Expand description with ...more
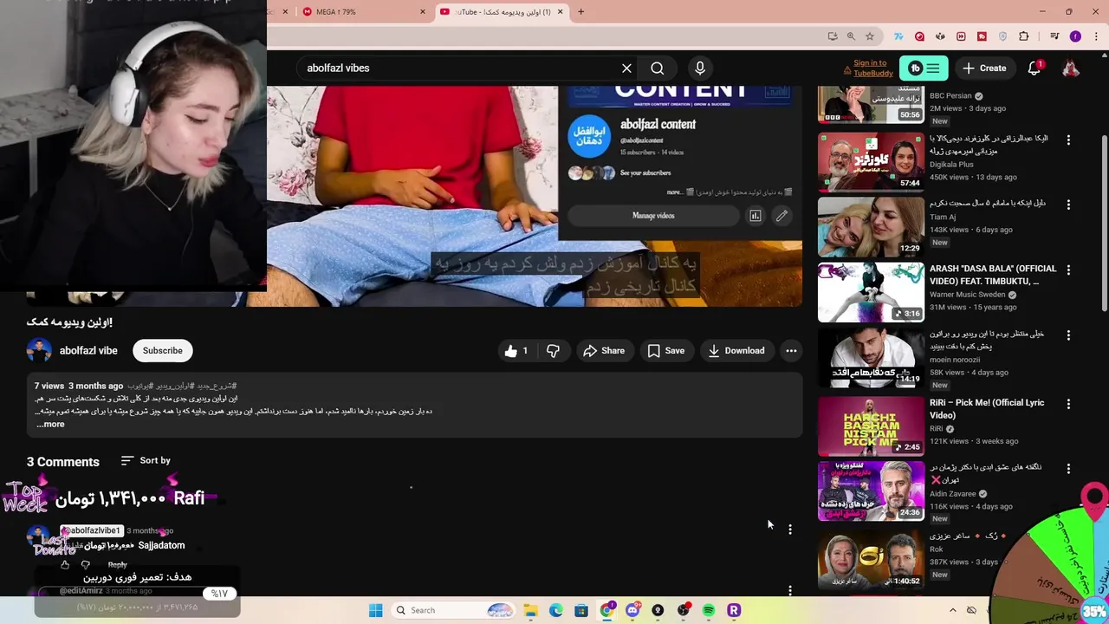 click(50, 424)
